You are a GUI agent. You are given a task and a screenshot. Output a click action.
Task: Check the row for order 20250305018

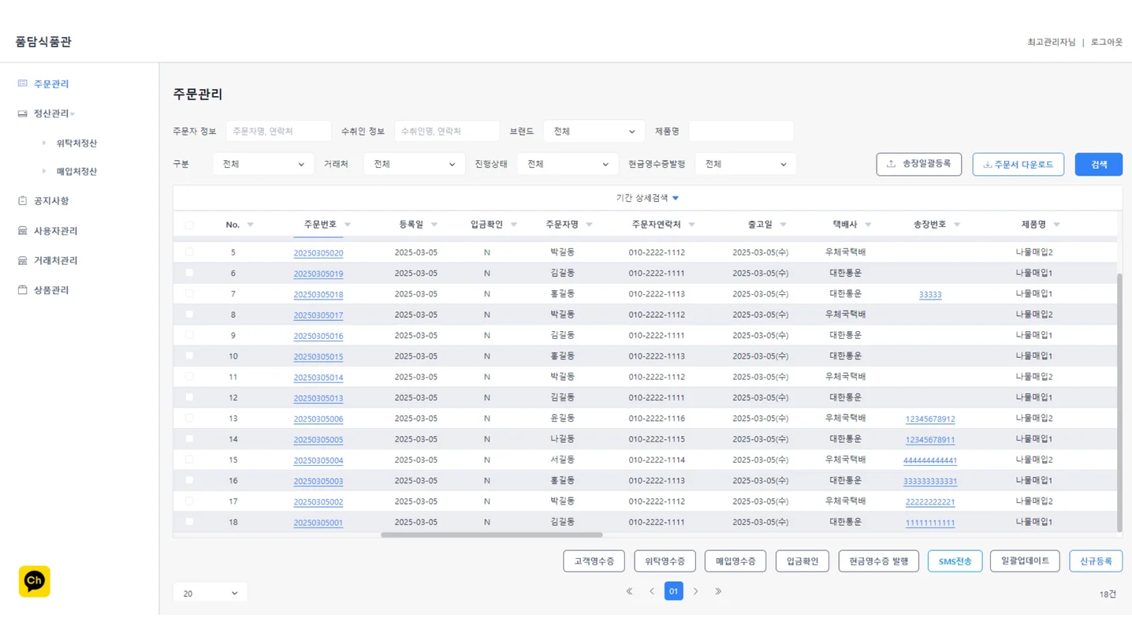click(x=189, y=293)
